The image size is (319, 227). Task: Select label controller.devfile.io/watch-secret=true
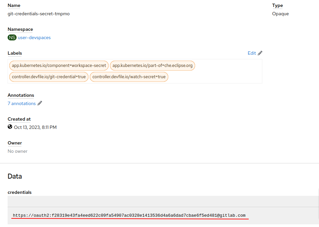coord(129,77)
